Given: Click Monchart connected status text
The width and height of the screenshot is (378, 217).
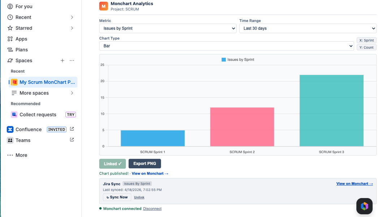Looking at the screenshot, I should pos(122,209).
